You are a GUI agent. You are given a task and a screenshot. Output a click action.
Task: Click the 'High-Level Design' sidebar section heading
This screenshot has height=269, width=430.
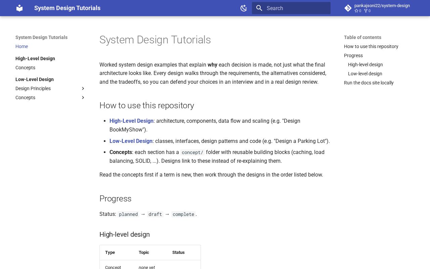(x=35, y=59)
